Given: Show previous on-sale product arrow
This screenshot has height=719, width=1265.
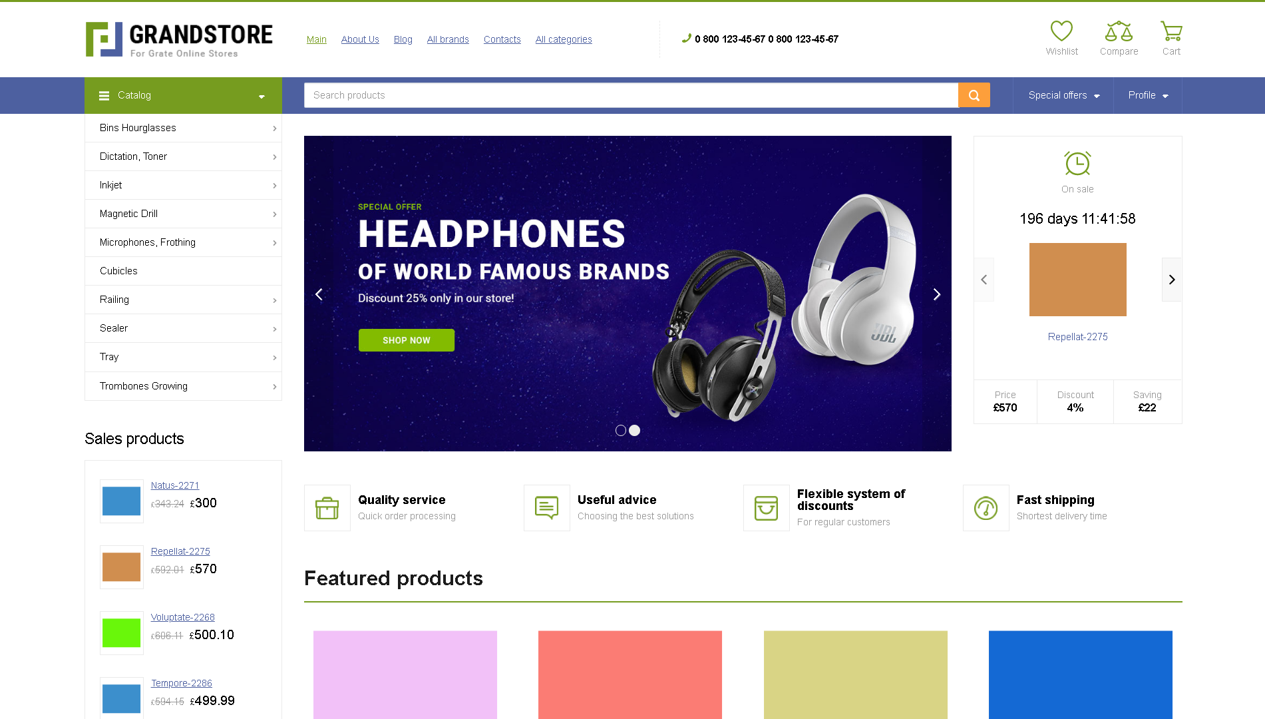Looking at the screenshot, I should coord(984,280).
